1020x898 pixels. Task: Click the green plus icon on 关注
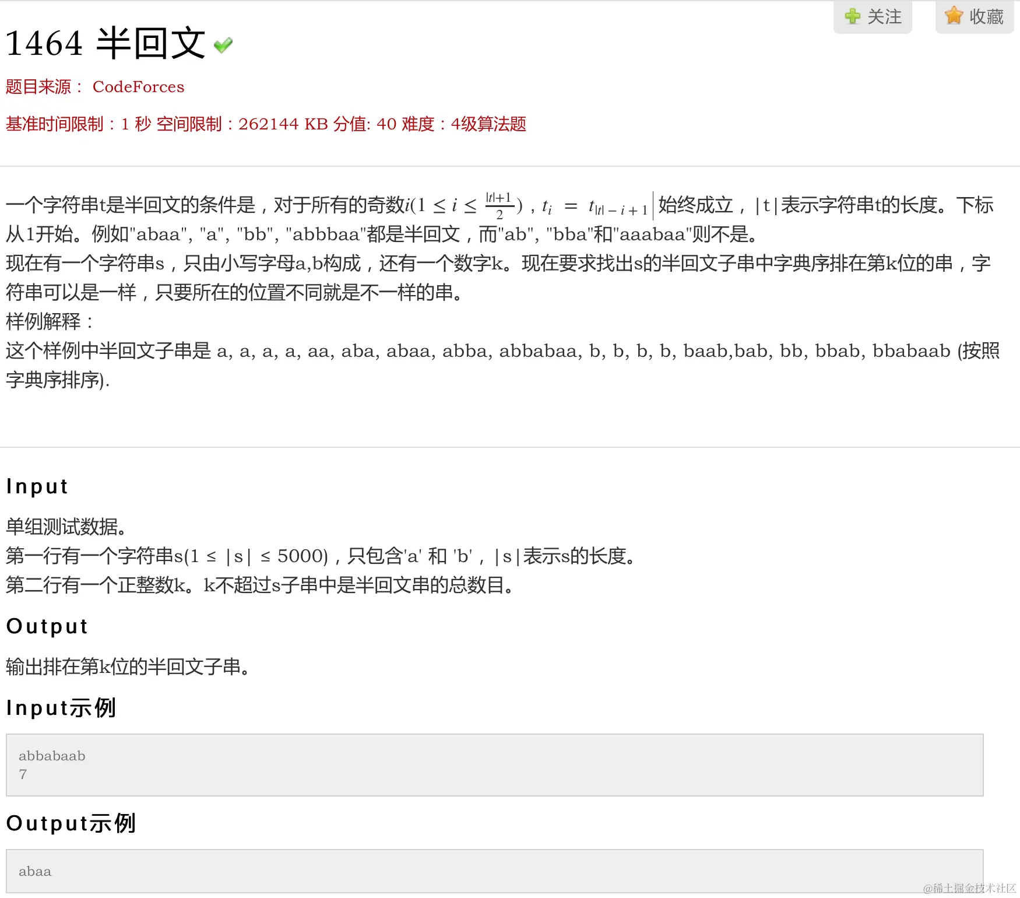(x=852, y=16)
